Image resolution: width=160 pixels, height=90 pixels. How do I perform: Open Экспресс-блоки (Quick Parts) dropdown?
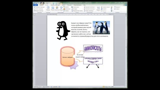(x=105, y=7)
